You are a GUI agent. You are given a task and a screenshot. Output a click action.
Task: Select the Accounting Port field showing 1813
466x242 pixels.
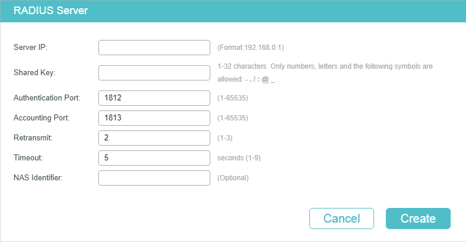(154, 118)
